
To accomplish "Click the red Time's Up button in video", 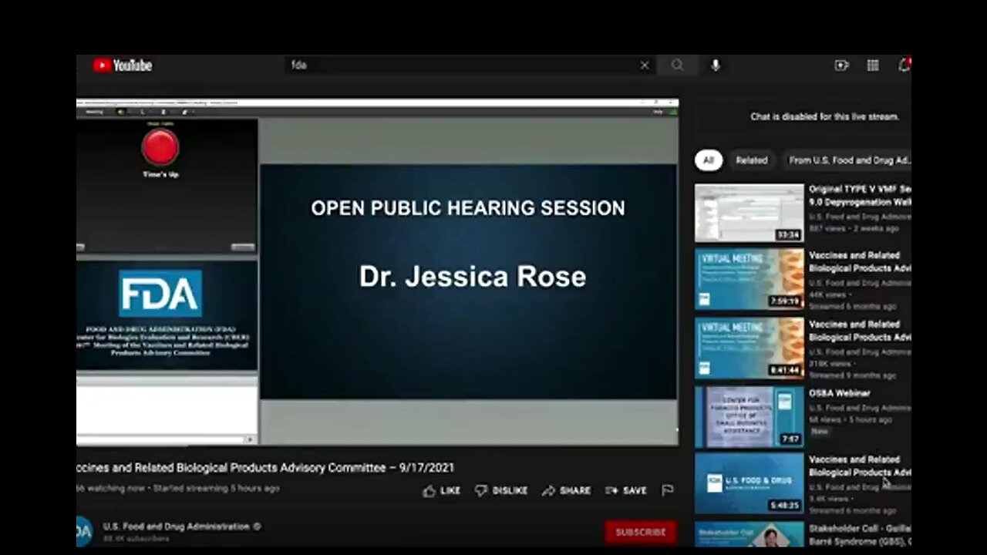I will click(x=160, y=147).
